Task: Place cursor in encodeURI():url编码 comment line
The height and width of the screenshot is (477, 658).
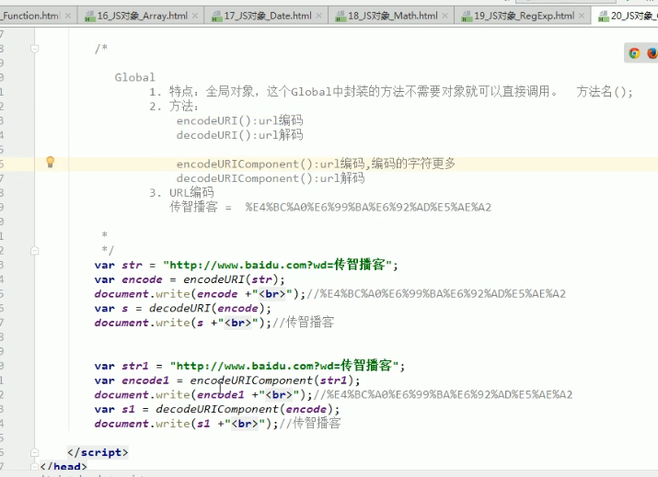Action: (239, 120)
